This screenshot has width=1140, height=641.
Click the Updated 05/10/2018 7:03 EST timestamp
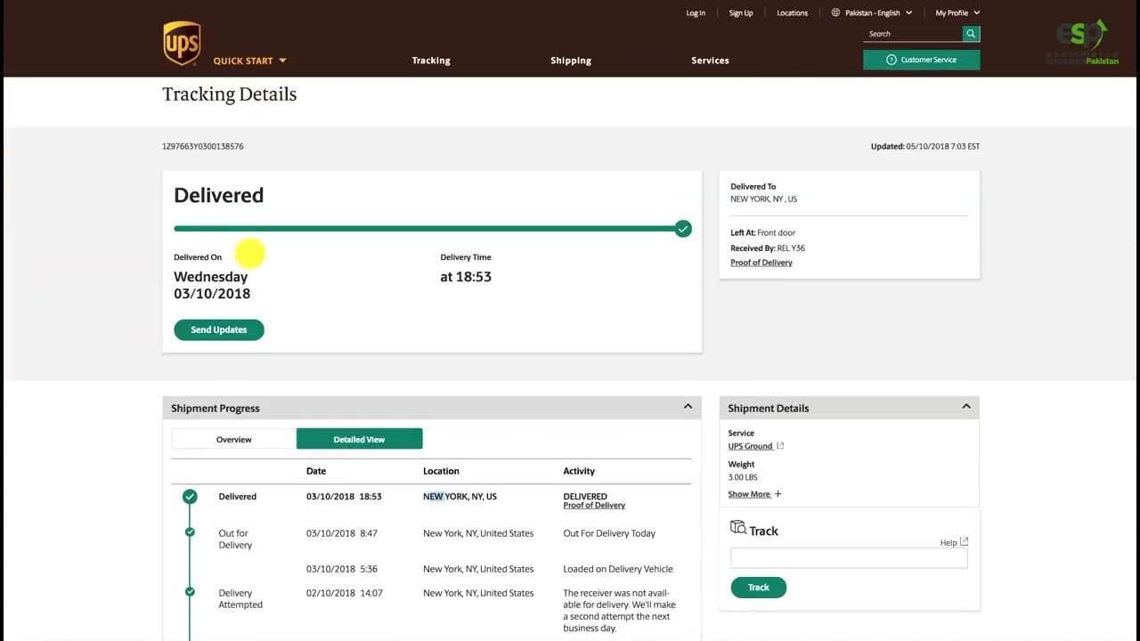(925, 146)
